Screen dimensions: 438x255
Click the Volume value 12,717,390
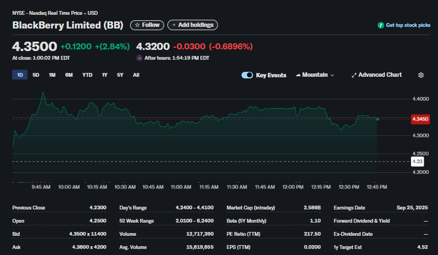(200, 234)
